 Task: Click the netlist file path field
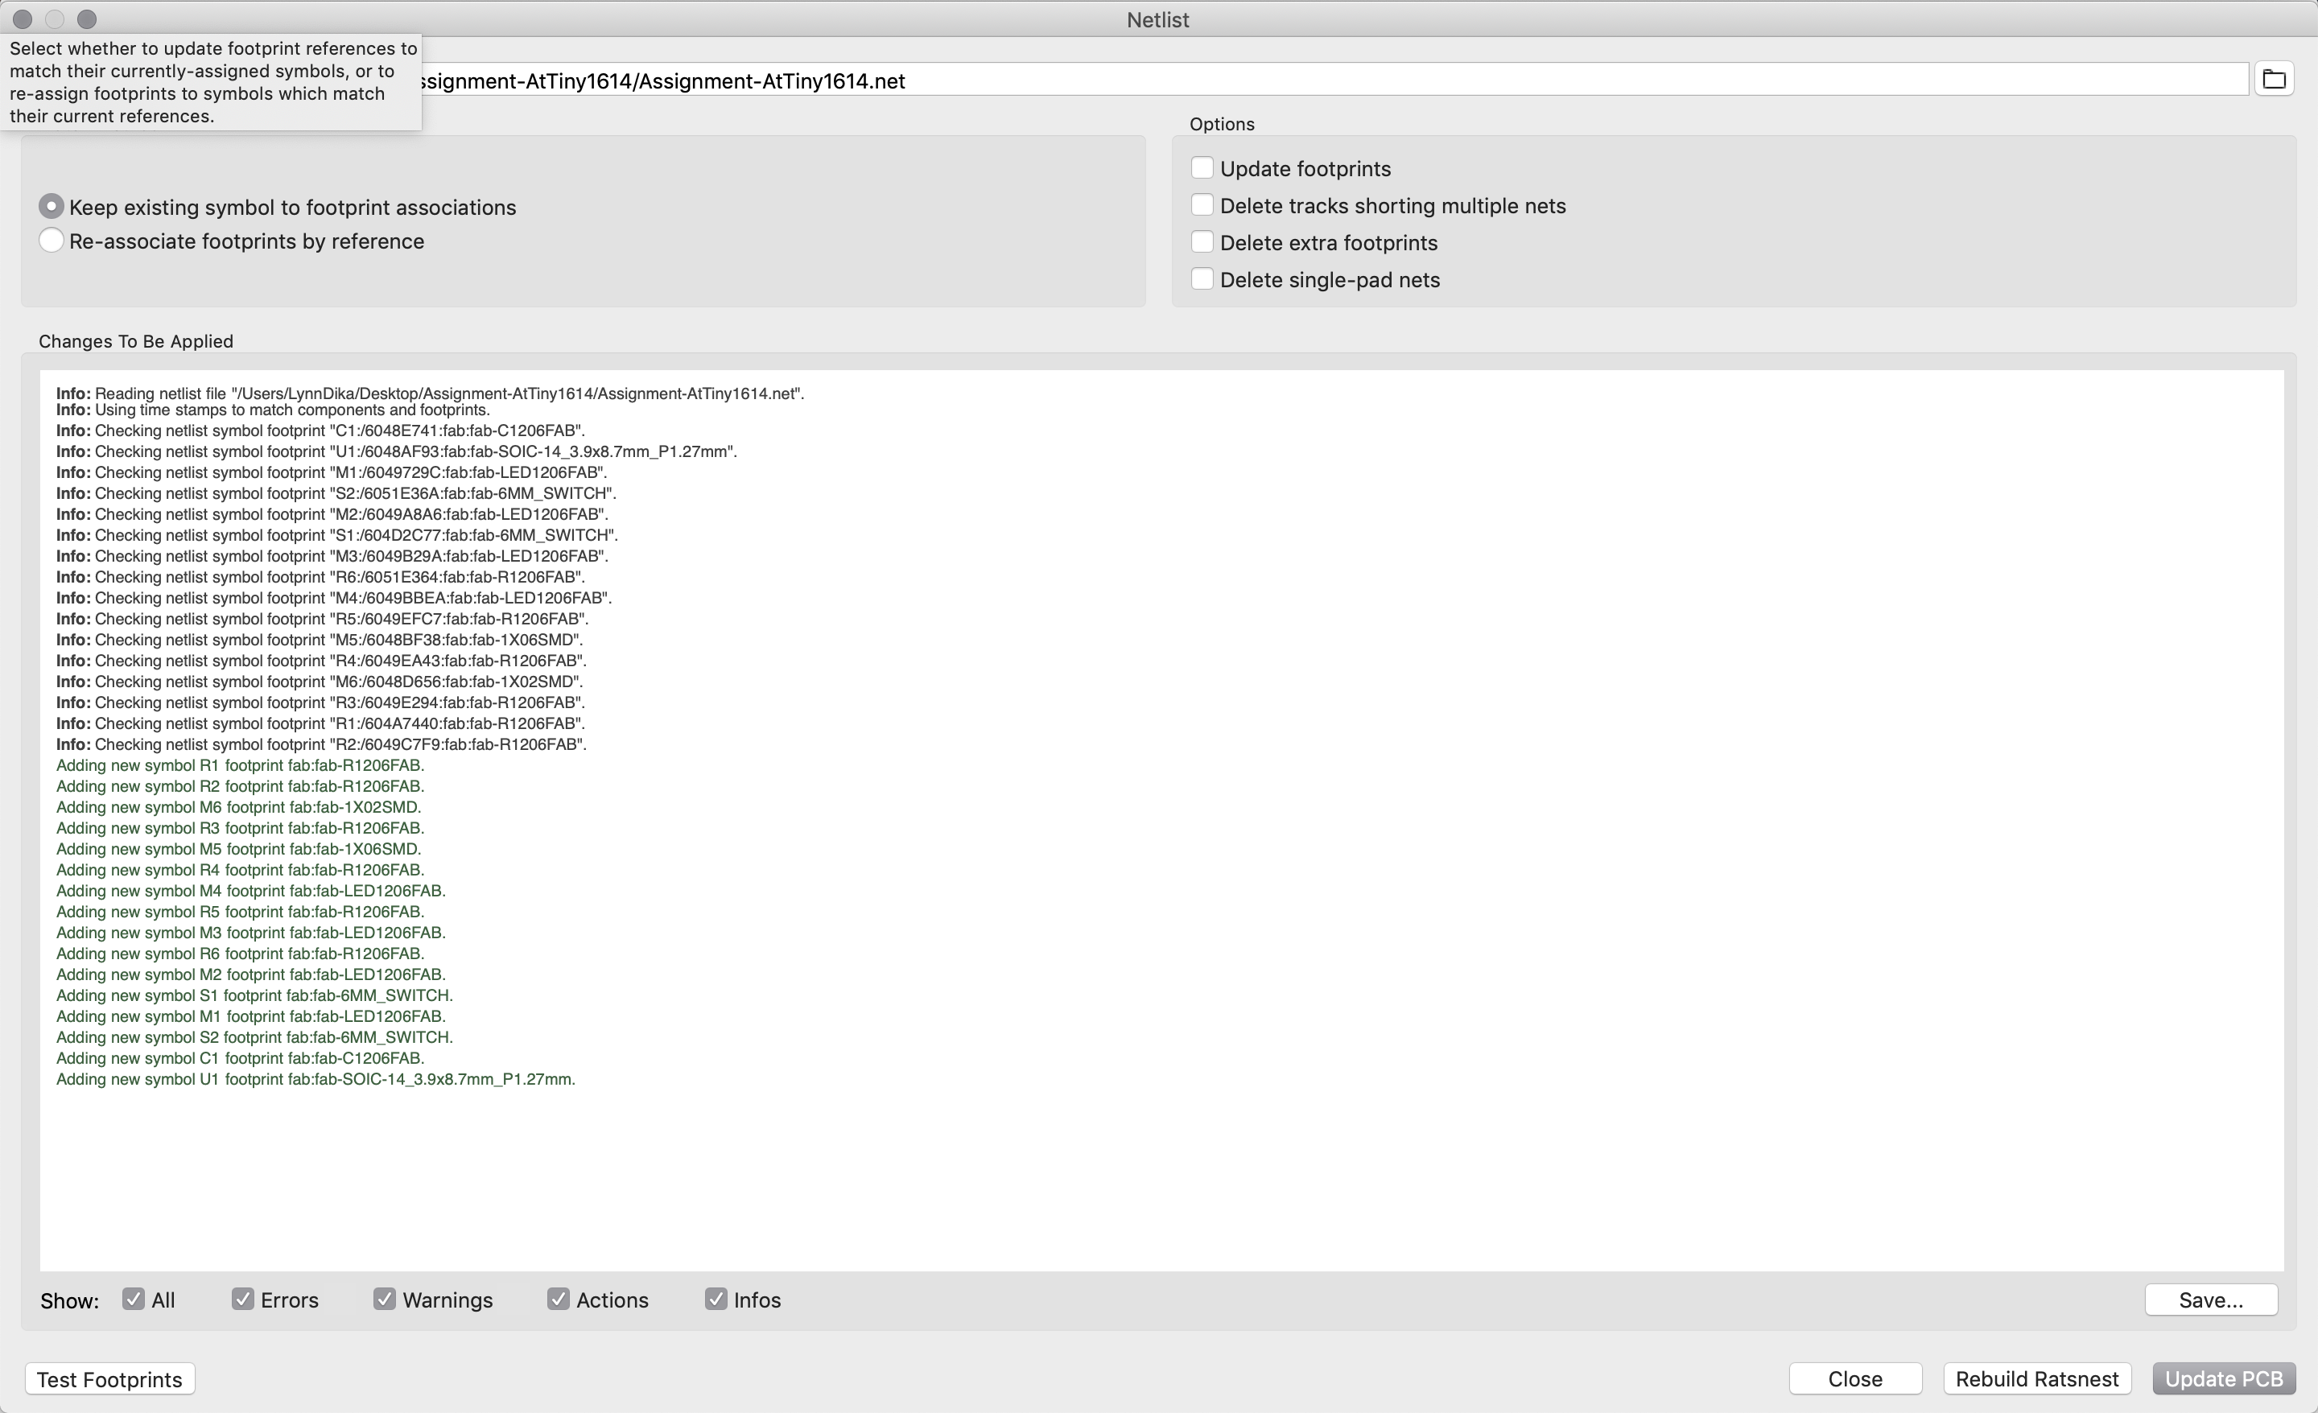(x=1334, y=80)
